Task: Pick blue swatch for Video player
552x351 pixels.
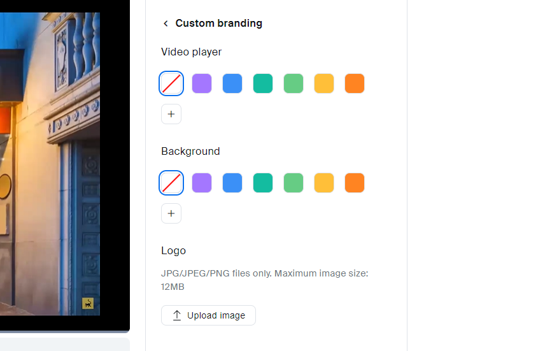Action: pos(232,83)
